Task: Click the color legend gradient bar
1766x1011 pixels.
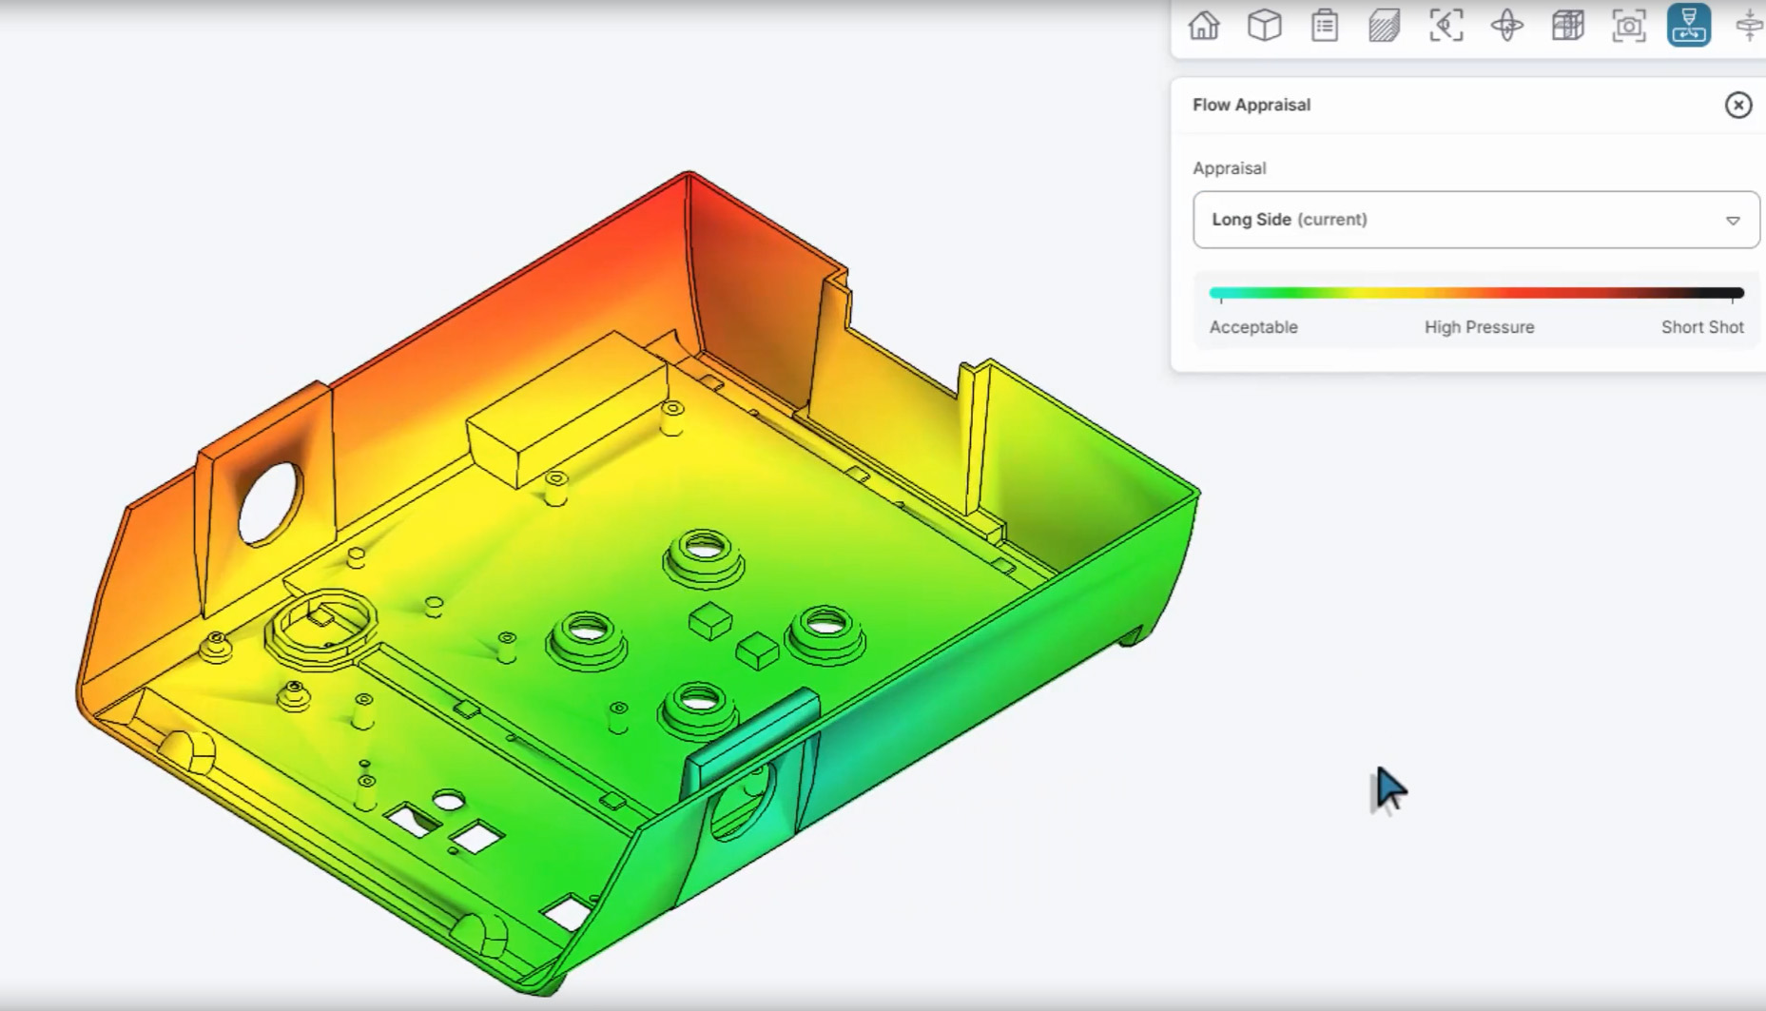Action: coord(1475,293)
